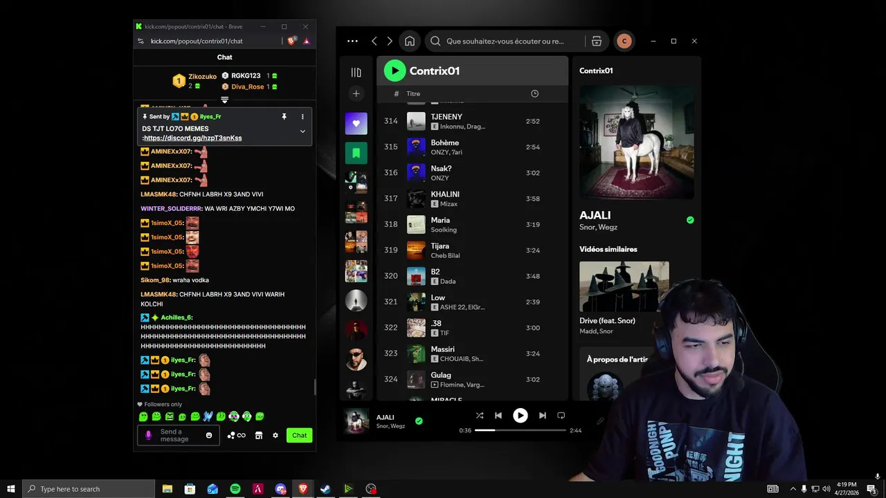Click the song progress bar in Spotify
This screenshot has height=498, width=886.
pyautogui.click(x=520, y=430)
